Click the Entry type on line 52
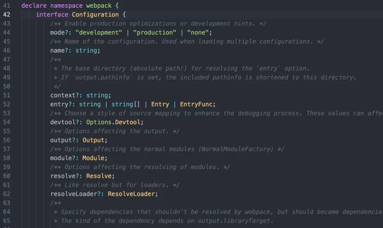The height and width of the screenshot is (228, 383). tap(160, 104)
